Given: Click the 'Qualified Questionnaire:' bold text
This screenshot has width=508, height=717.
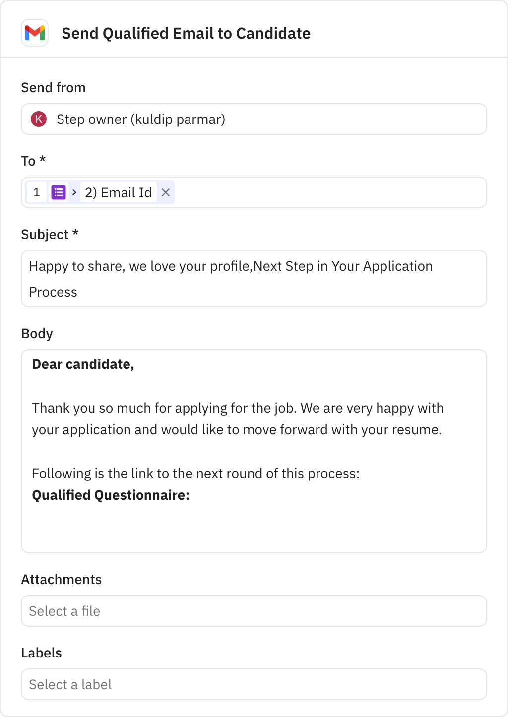Looking at the screenshot, I should (111, 495).
